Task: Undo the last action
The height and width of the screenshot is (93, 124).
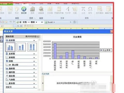Action: 11,22
